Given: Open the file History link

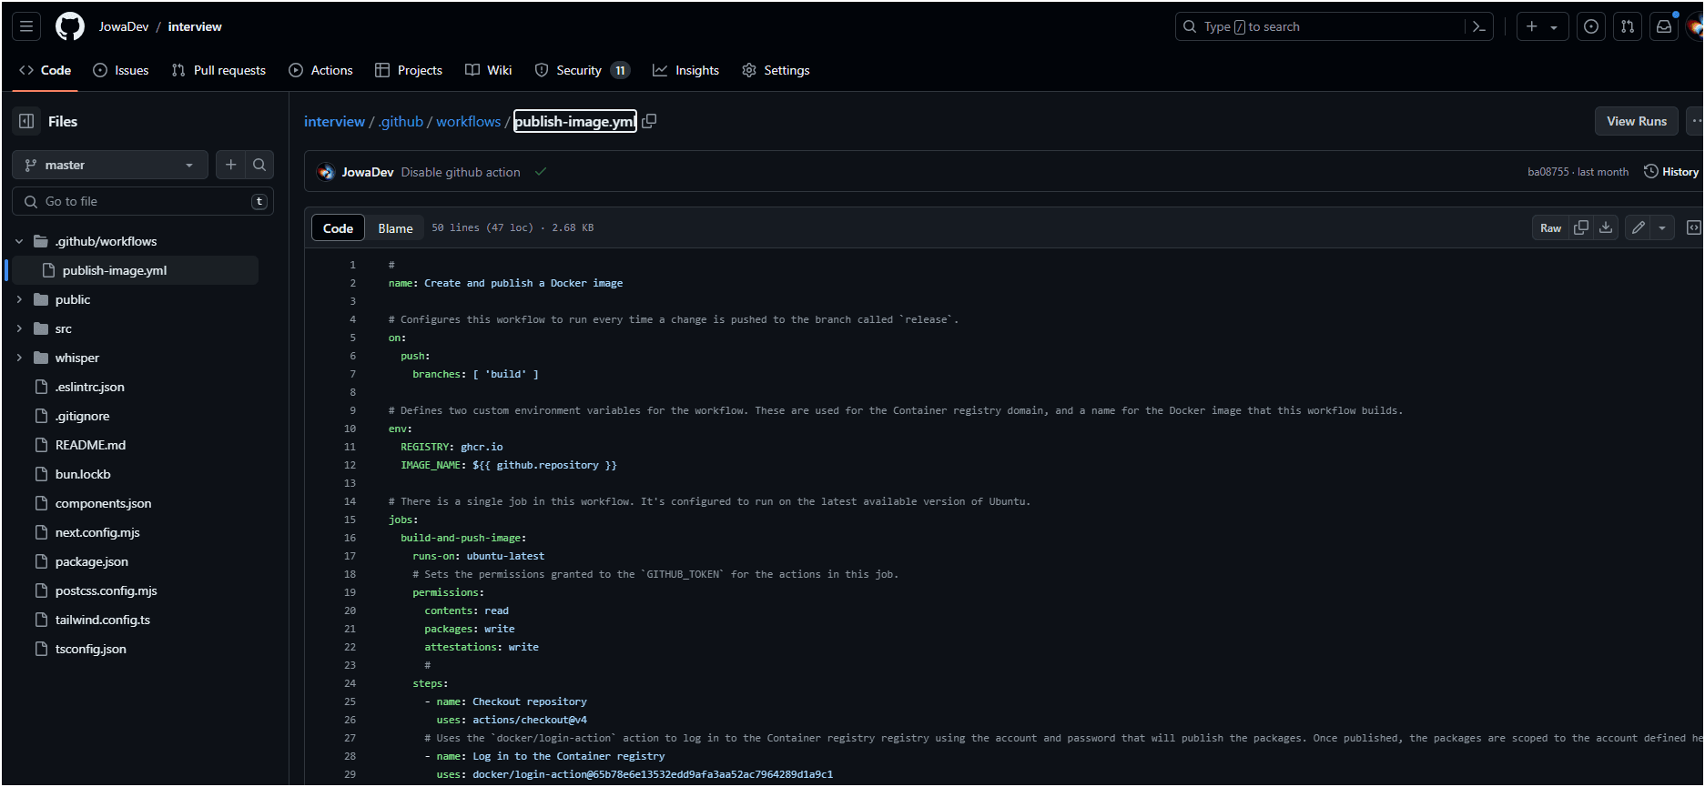Looking at the screenshot, I should (x=1670, y=171).
